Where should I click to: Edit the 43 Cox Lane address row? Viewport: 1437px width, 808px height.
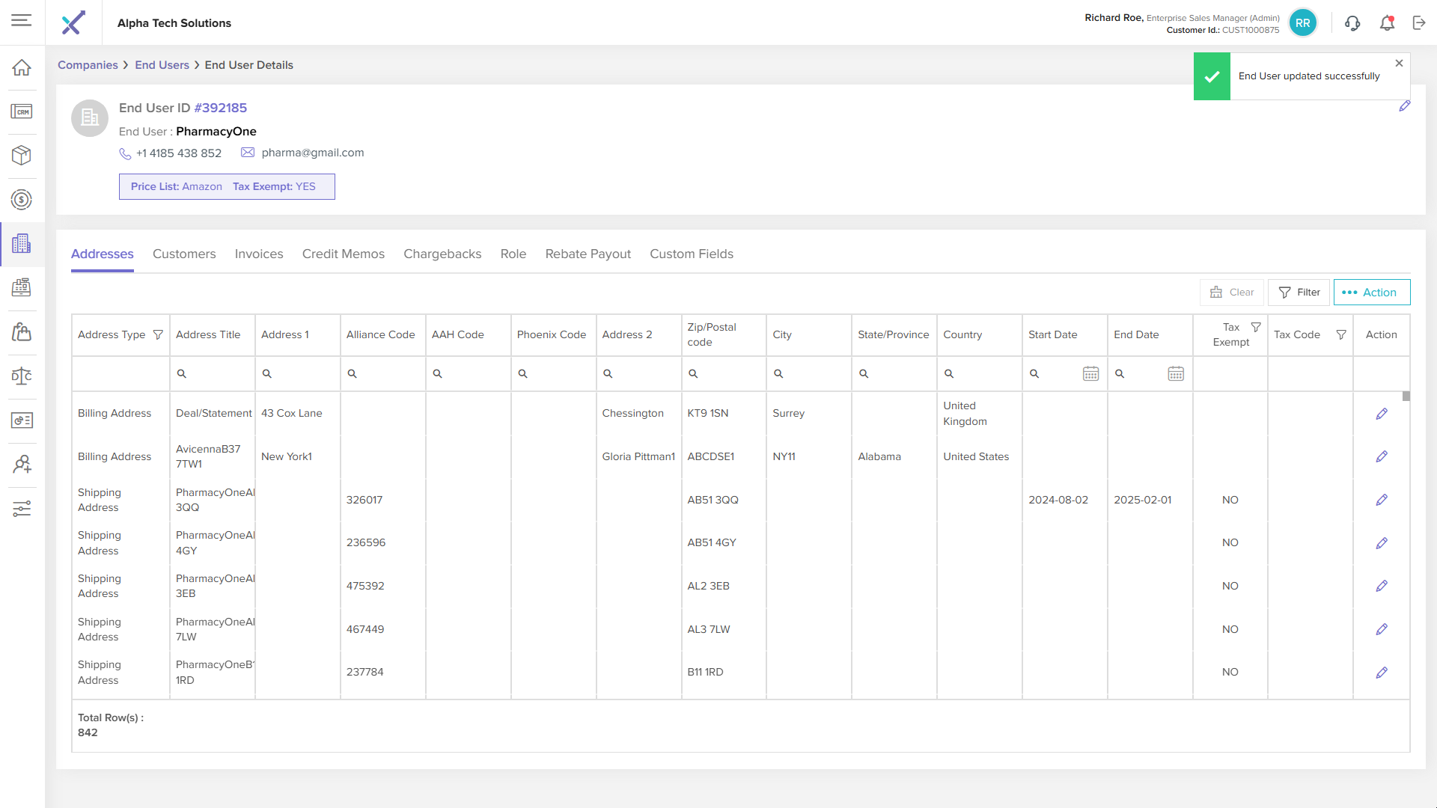(x=1382, y=414)
